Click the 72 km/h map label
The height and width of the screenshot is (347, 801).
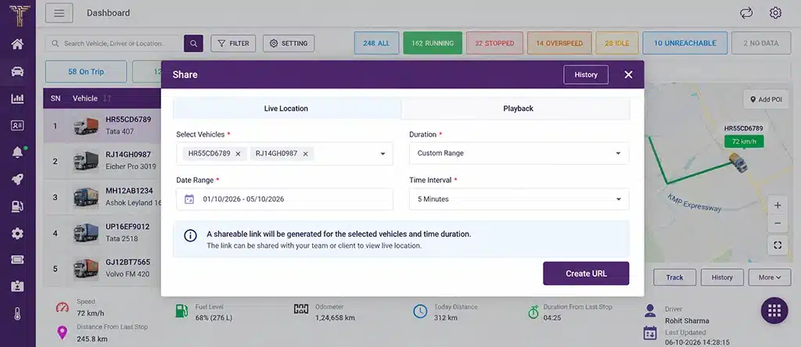click(x=744, y=141)
